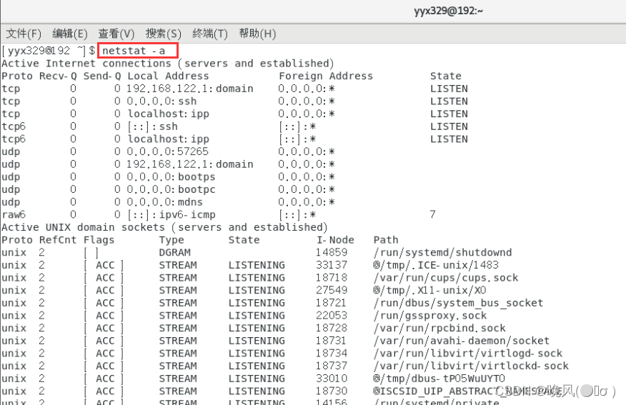
Task: Click the /var/run/libvirt/virtlogd-sock path
Action: point(467,353)
